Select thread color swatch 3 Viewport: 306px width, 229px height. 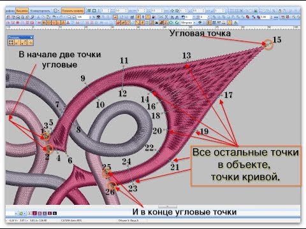pyautogui.click(x=40, y=213)
